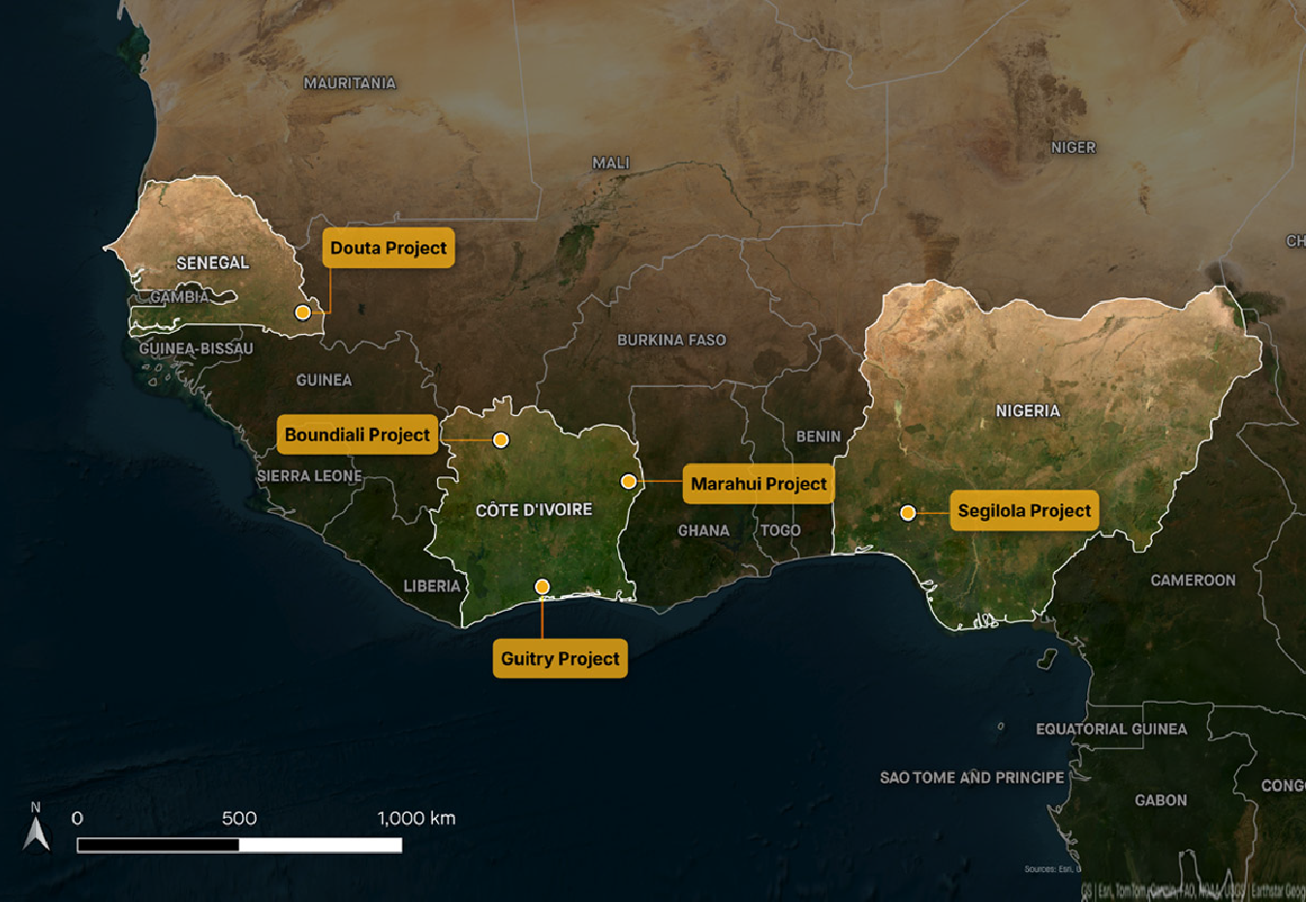Click the BURKINA FASO country label
The width and height of the screenshot is (1306, 902).
[672, 340]
